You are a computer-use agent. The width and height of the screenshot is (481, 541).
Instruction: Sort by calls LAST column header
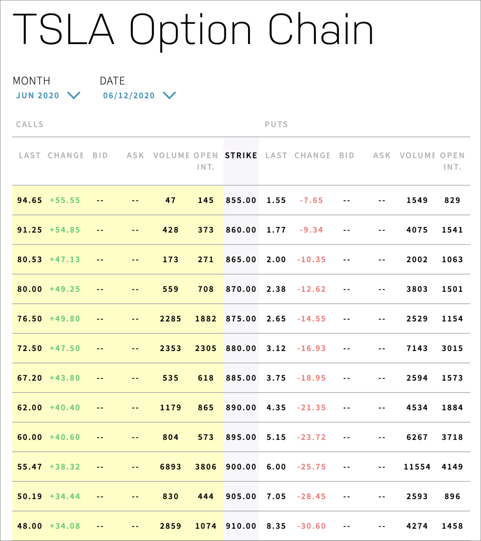(x=29, y=155)
